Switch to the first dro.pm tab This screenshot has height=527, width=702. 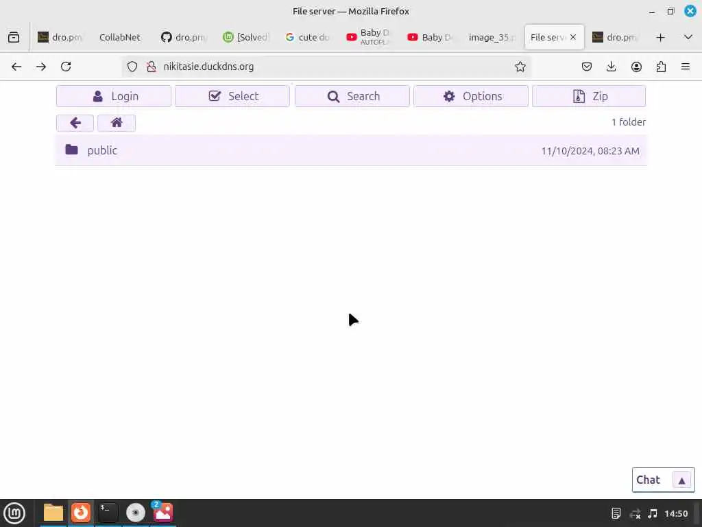pyautogui.click(x=60, y=38)
